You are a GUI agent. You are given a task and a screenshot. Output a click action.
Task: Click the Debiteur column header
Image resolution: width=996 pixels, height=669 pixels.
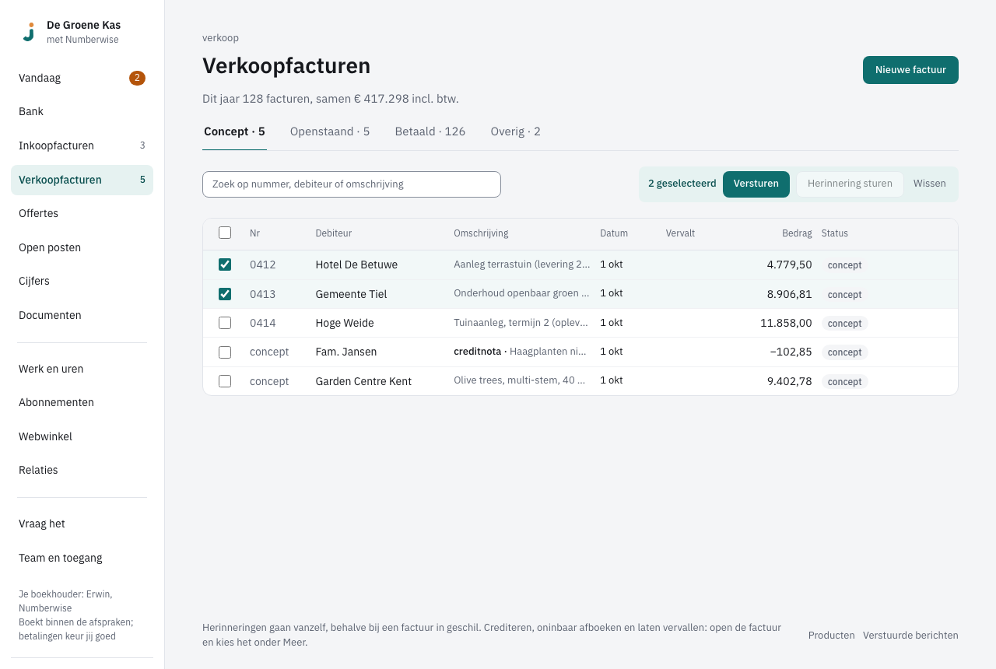(x=333, y=233)
